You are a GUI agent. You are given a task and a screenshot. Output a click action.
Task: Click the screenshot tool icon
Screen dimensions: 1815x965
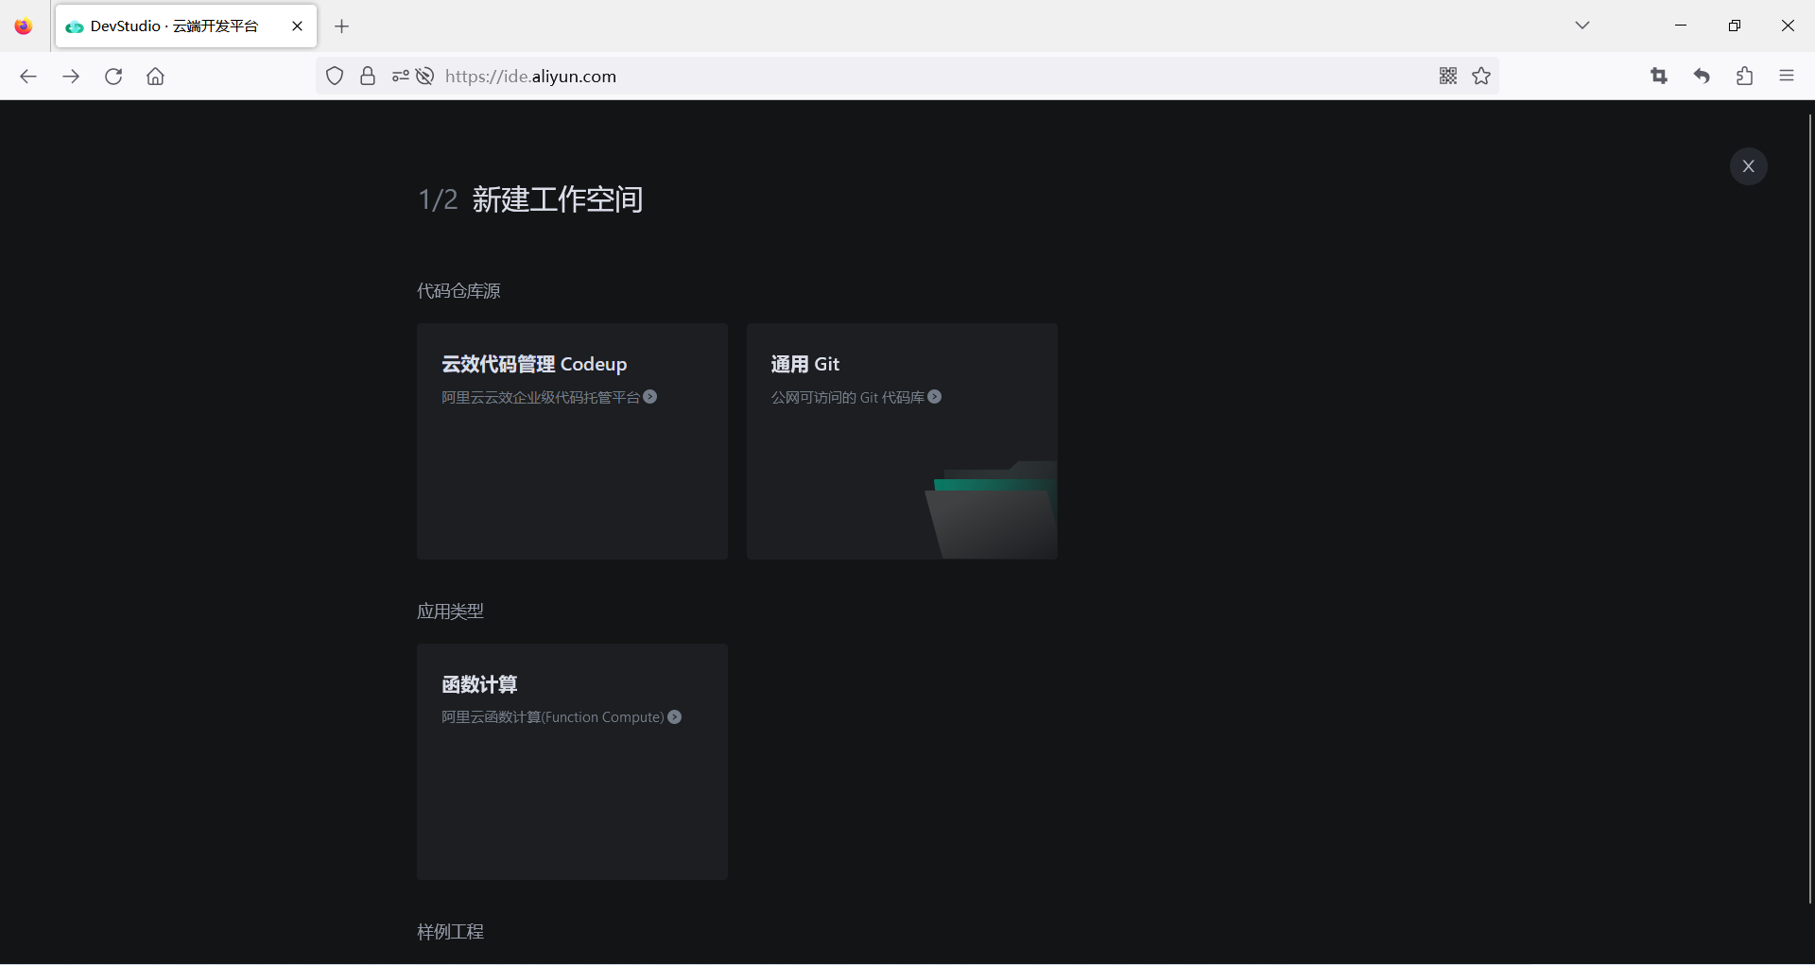pos(1659,76)
